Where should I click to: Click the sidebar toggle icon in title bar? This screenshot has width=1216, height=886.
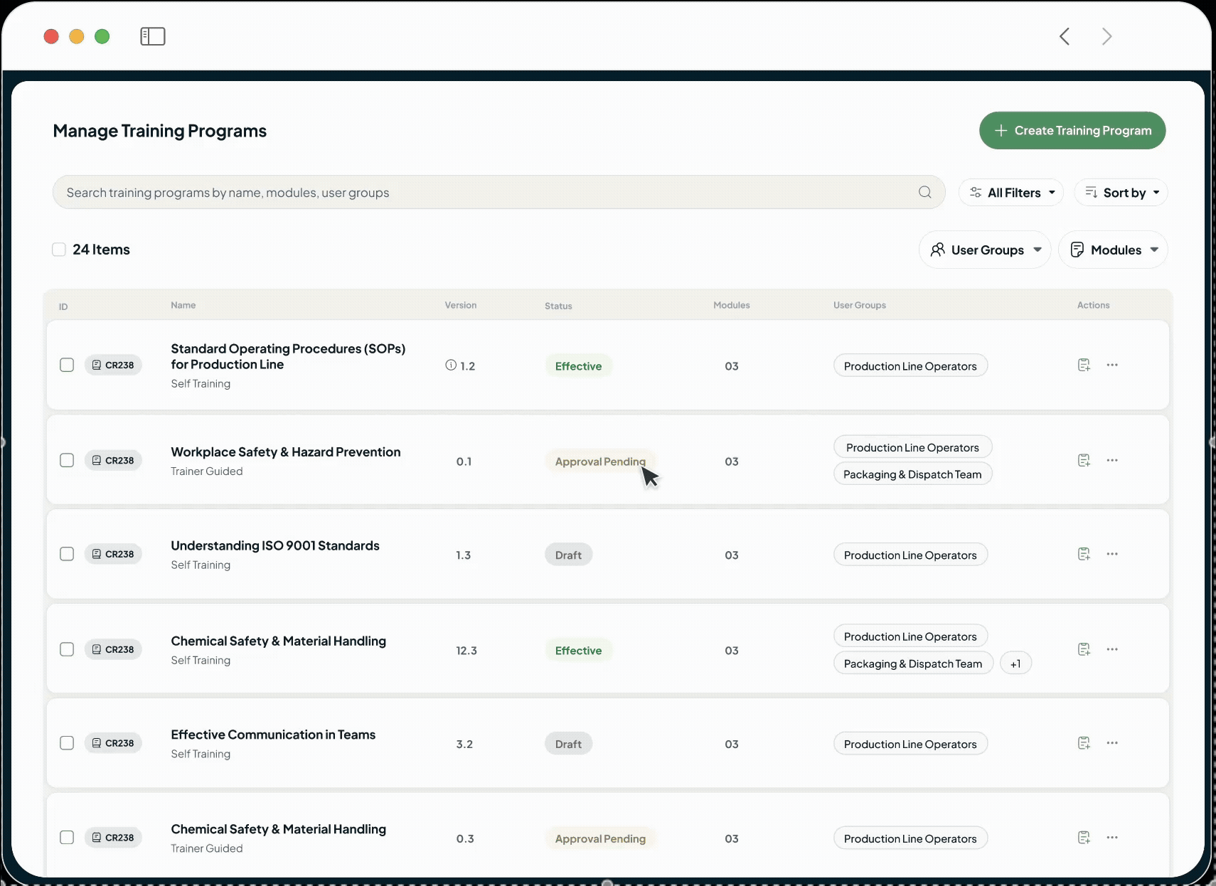click(152, 36)
